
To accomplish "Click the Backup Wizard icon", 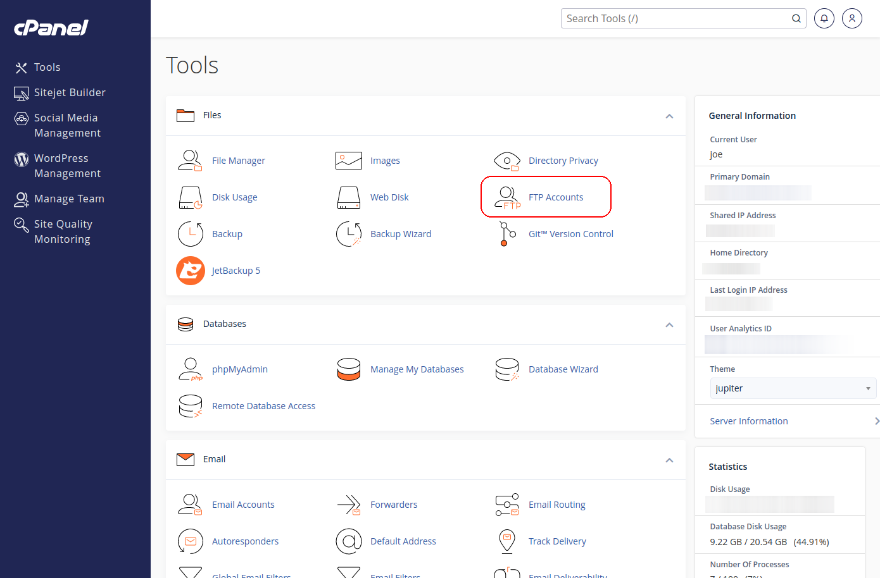I will coord(348,234).
